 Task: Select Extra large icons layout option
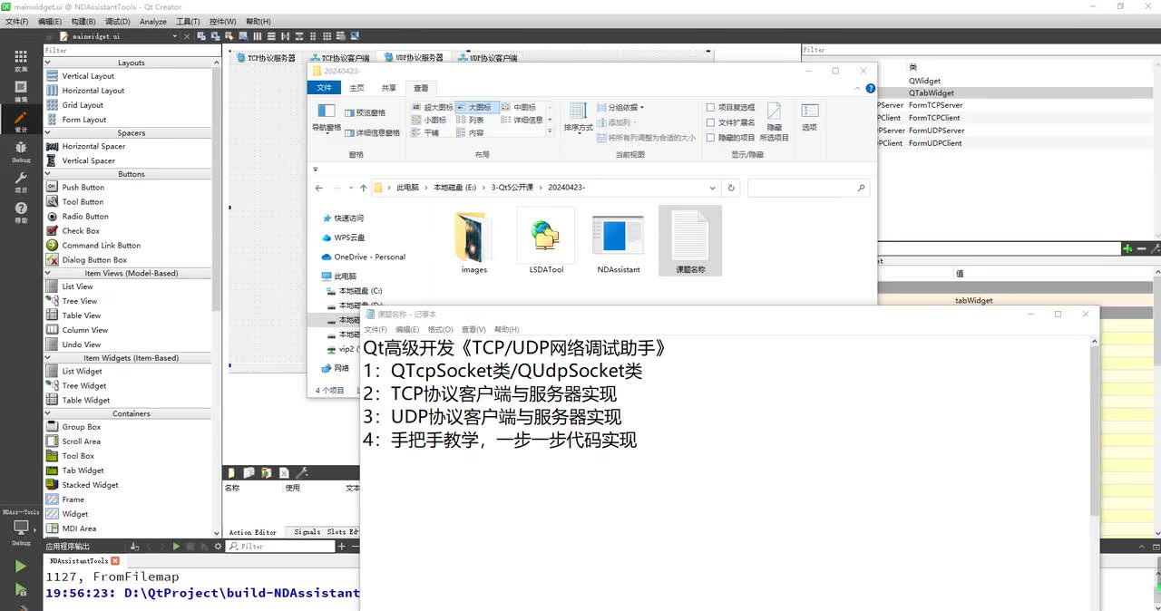tap(432, 107)
